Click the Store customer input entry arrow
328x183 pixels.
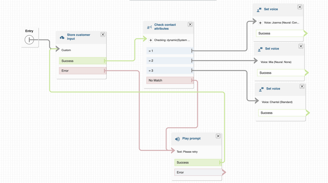[58, 49]
